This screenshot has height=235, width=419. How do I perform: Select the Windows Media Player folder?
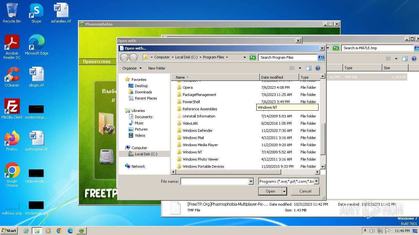click(x=200, y=145)
